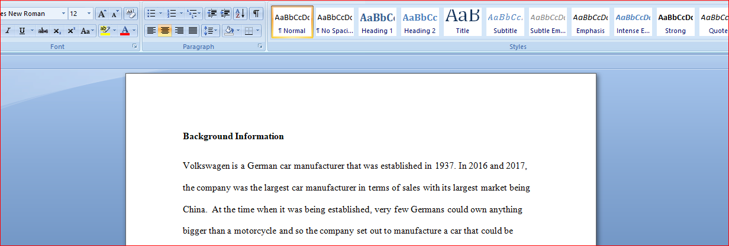Open bullet library dropdown arrow
Image resolution: width=729 pixels, height=246 pixels.
coord(161,14)
